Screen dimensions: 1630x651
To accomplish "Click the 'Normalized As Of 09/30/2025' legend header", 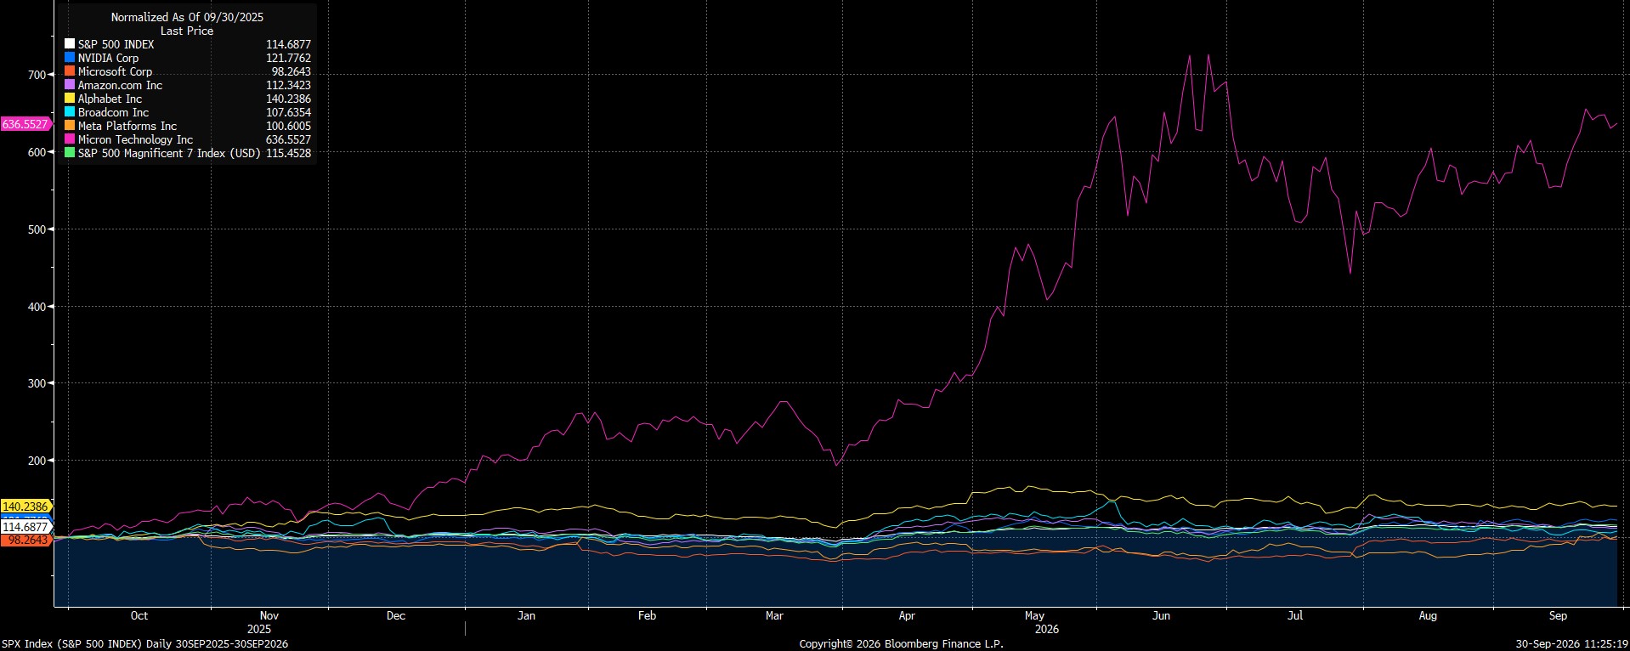I will (187, 17).
